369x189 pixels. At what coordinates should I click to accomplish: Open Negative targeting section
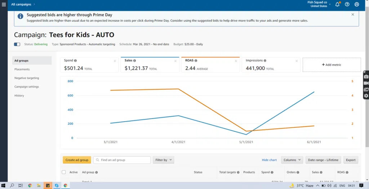pyautogui.click(x=27, y=78)
